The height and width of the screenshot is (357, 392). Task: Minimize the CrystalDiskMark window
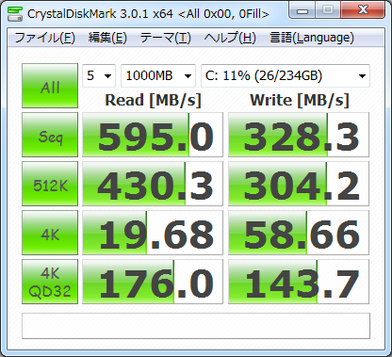tap(302, 10)
